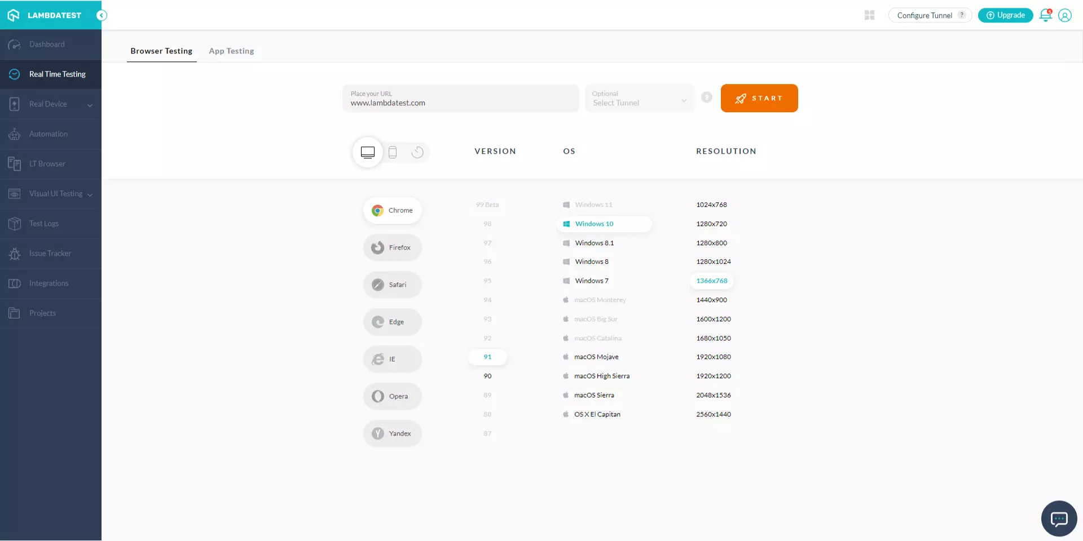Select browser version 90
The height and width of the screenshot is (541, 1083).
[487, 376]
